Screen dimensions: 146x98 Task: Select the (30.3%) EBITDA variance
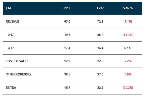[x=128, y=88]
